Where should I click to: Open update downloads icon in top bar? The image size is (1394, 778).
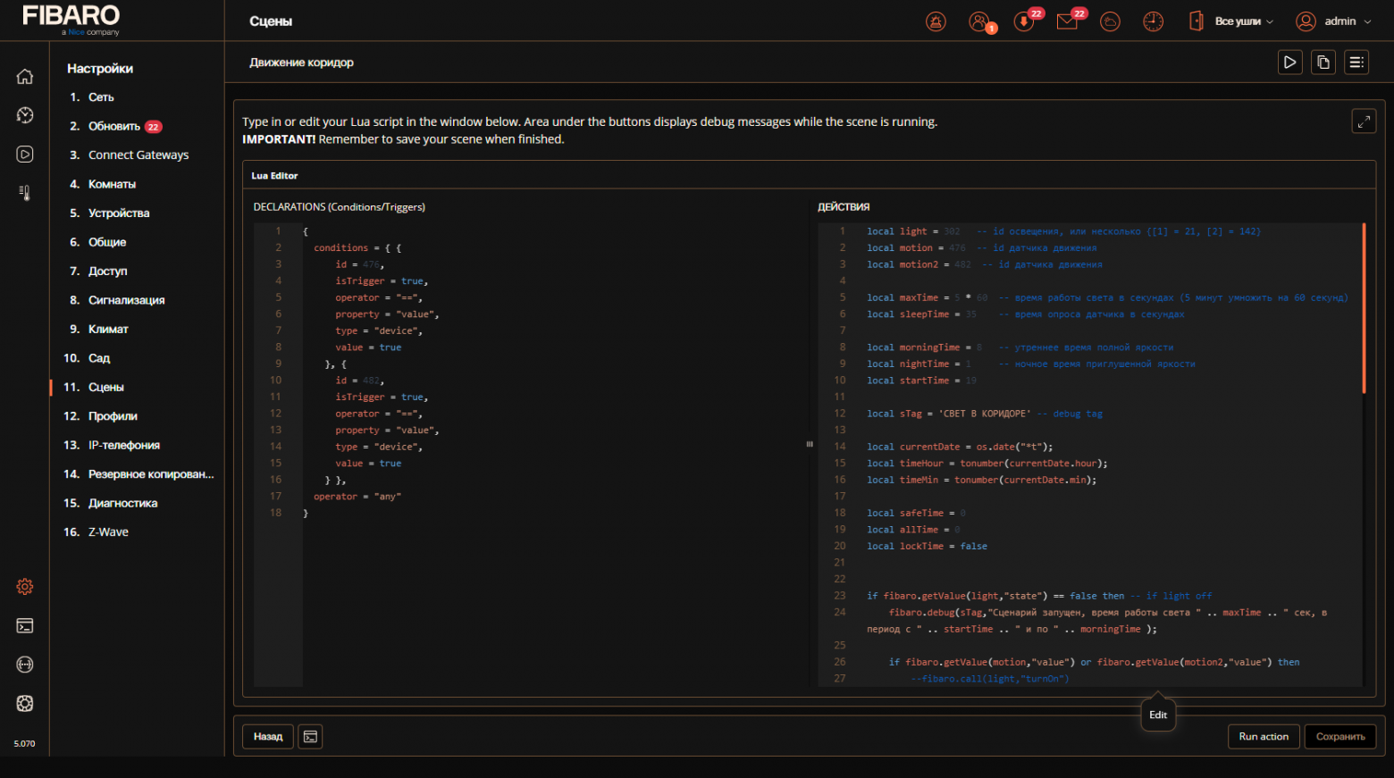coord(1024,21)
